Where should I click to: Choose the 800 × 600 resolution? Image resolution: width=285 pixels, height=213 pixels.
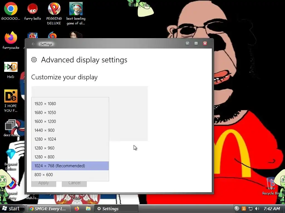(x=70, y=175)
